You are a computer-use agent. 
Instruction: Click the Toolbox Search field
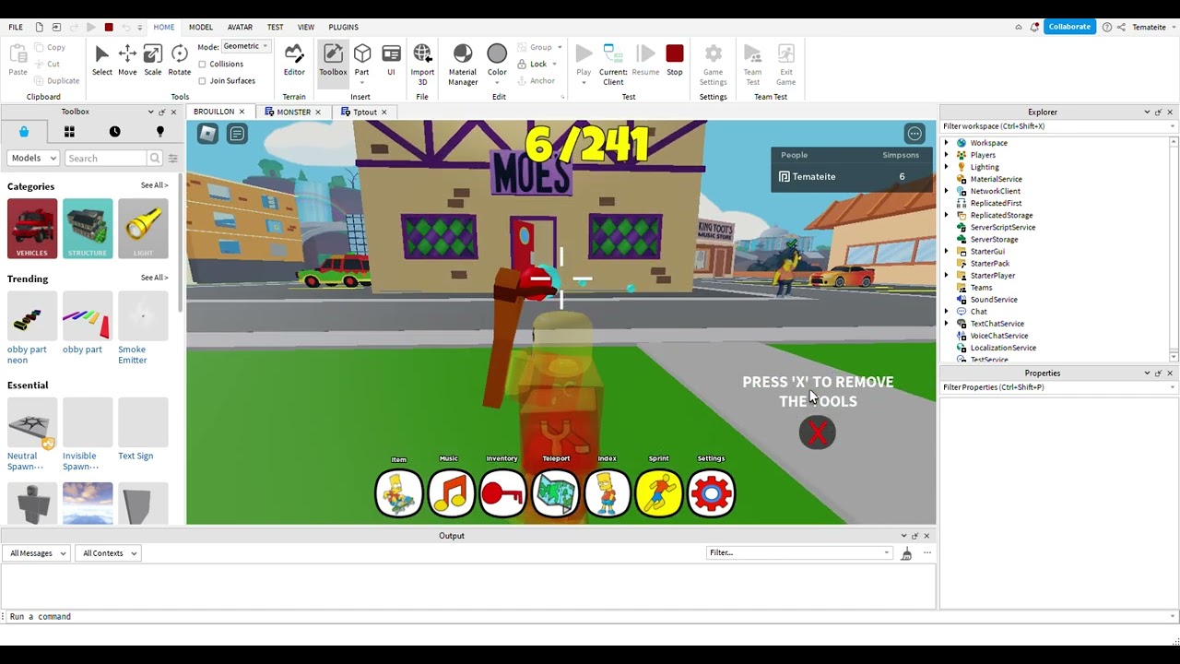pyautogui.click(x=106, y=158)
